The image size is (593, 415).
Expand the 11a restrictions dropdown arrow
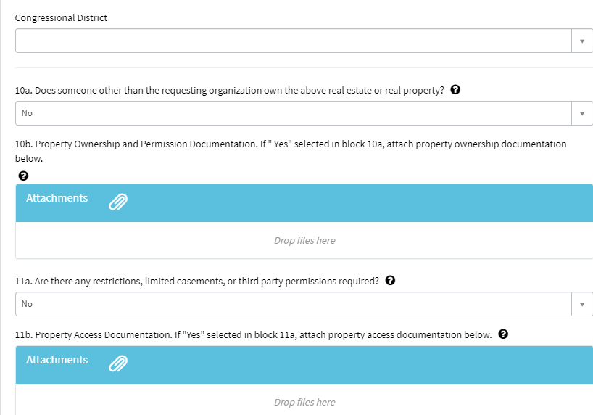(x=581, y=304)
